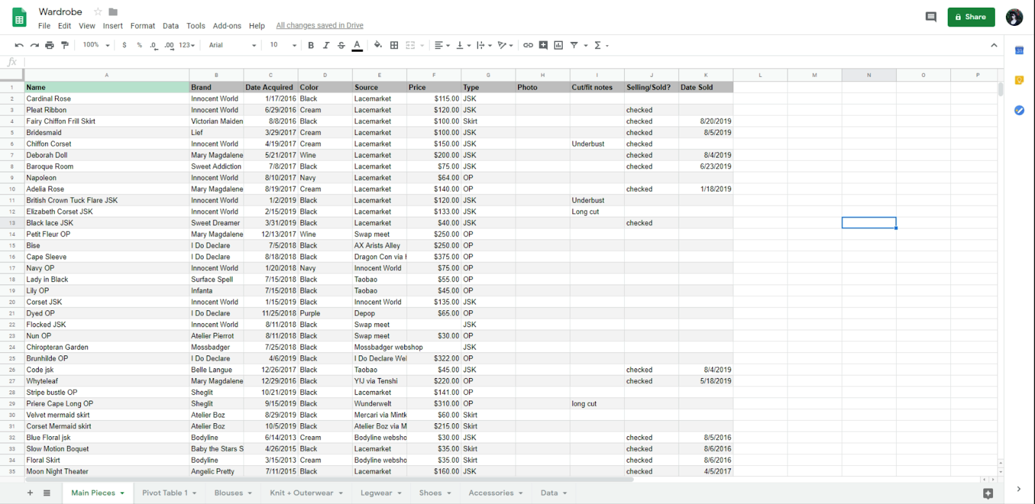Open the zoom 100% dropdown
This screenshot has height=504, width=1035.
tap(96, 45)
